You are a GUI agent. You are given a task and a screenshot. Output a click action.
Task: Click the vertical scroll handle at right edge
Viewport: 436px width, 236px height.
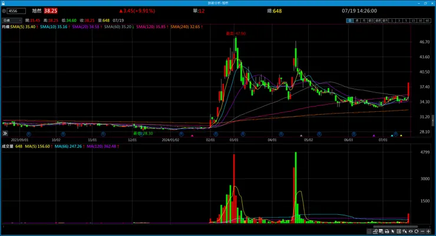(x=432, y=121)
